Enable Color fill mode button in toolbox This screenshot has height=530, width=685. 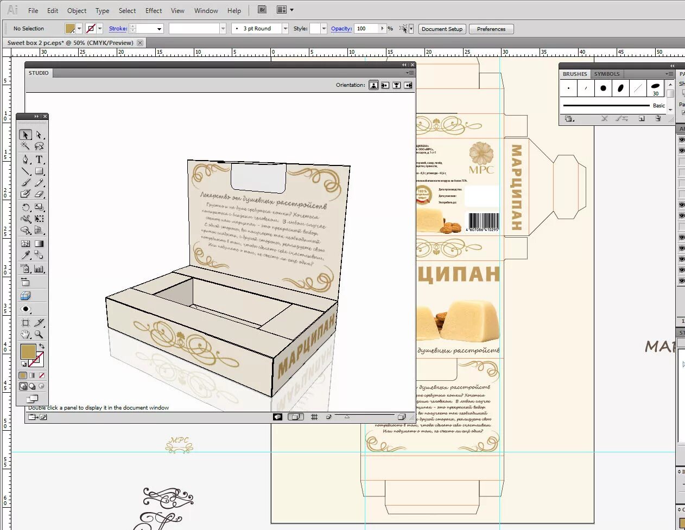23,375
